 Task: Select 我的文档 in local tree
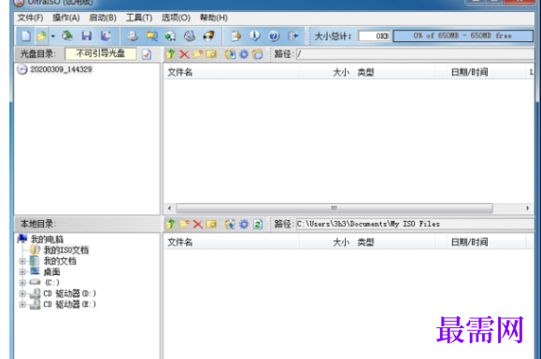point(60,261)
